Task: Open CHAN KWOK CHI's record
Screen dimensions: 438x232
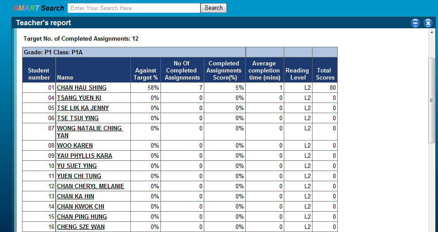Action: (81, 206)
